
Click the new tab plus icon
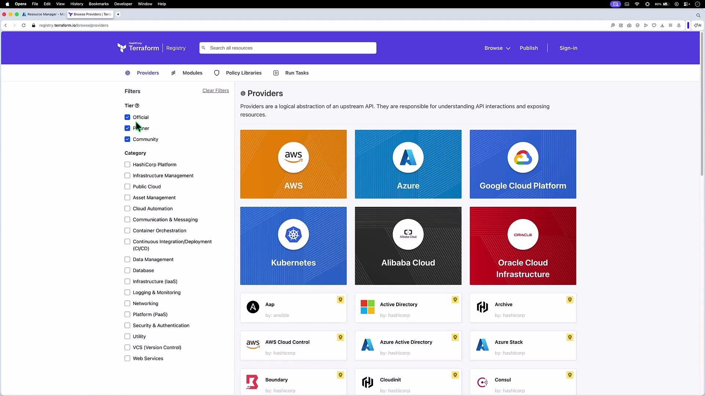point(118,14)
